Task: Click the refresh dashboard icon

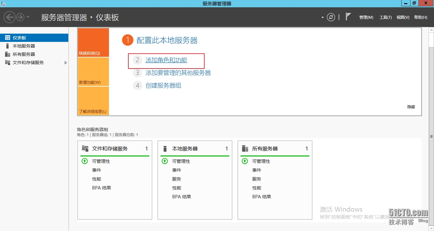Action: [x=331, y=17]
